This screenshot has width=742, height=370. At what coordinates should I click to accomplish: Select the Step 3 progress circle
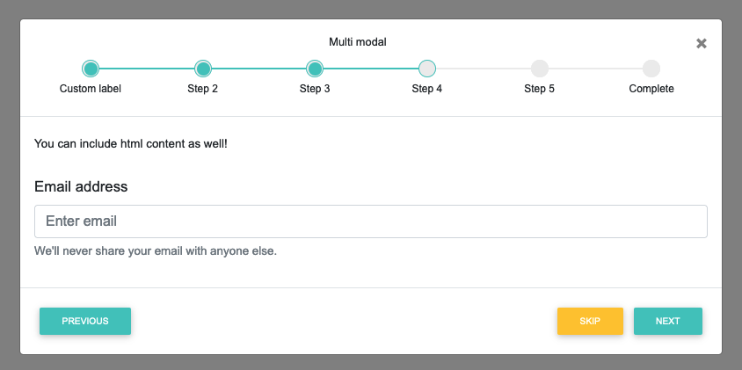pyautogui.click(x=315, y=69)
